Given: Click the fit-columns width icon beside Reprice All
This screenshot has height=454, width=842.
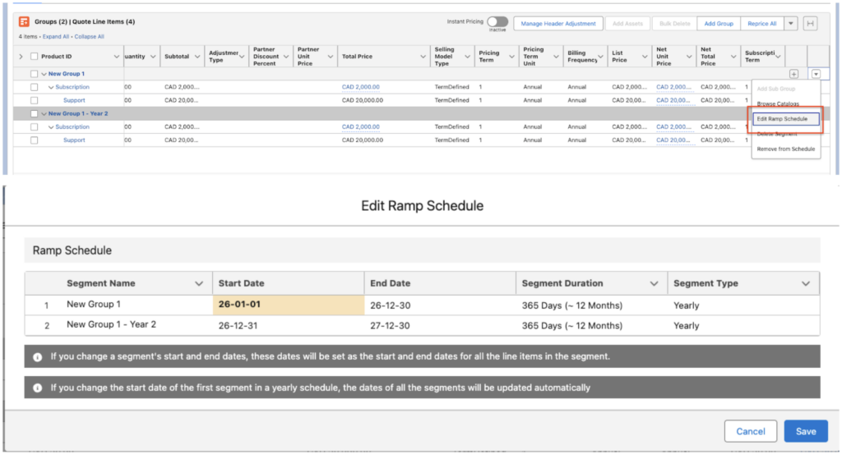Looking at the screenshot, I should pos(810,24).
